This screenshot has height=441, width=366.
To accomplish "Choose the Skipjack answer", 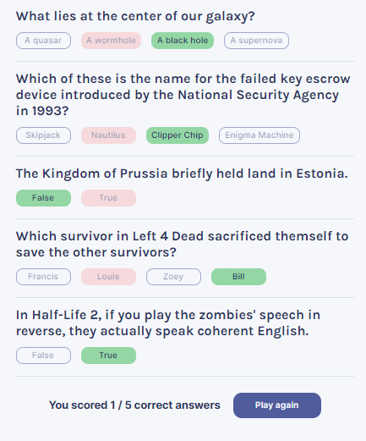I will (x=43, y=135).
